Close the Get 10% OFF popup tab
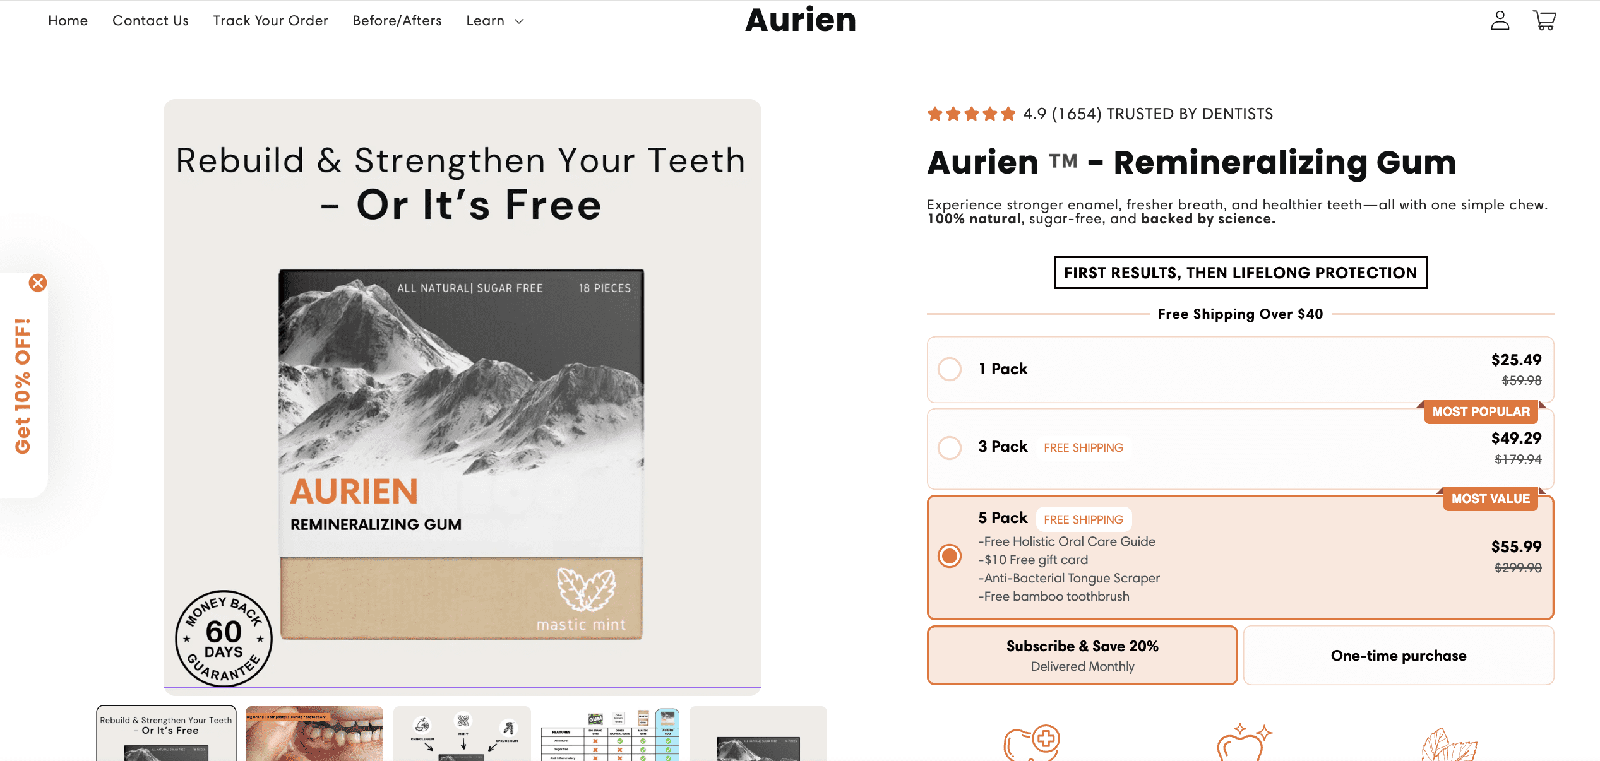The image size is (1600, 761). (38, 283)
